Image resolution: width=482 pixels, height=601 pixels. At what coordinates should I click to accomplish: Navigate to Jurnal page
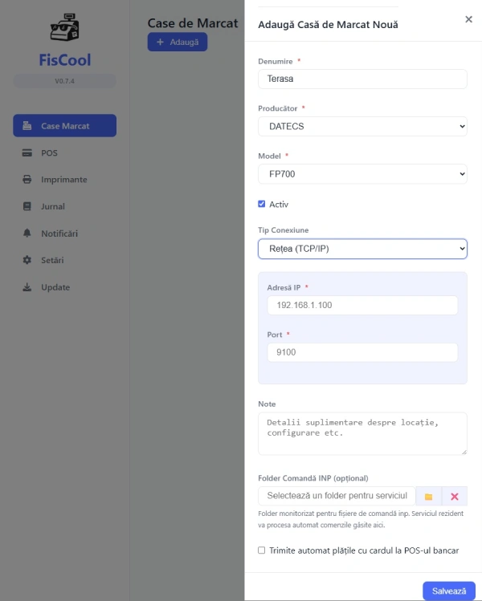point(64,206)
